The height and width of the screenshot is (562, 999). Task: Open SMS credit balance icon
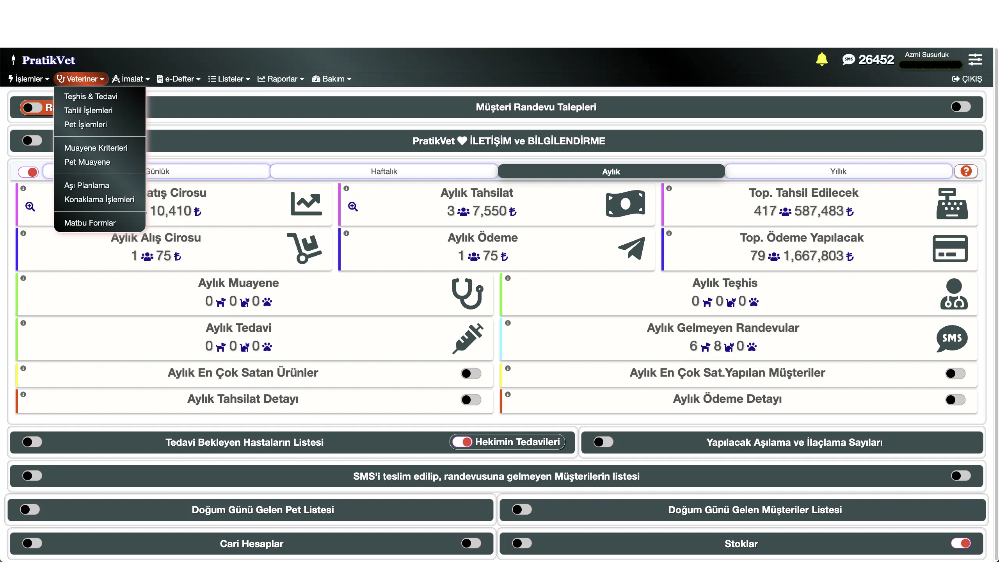point(848,59)
